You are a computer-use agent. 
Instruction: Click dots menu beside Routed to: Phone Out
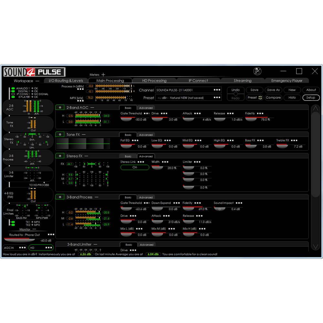pos(51,234)
